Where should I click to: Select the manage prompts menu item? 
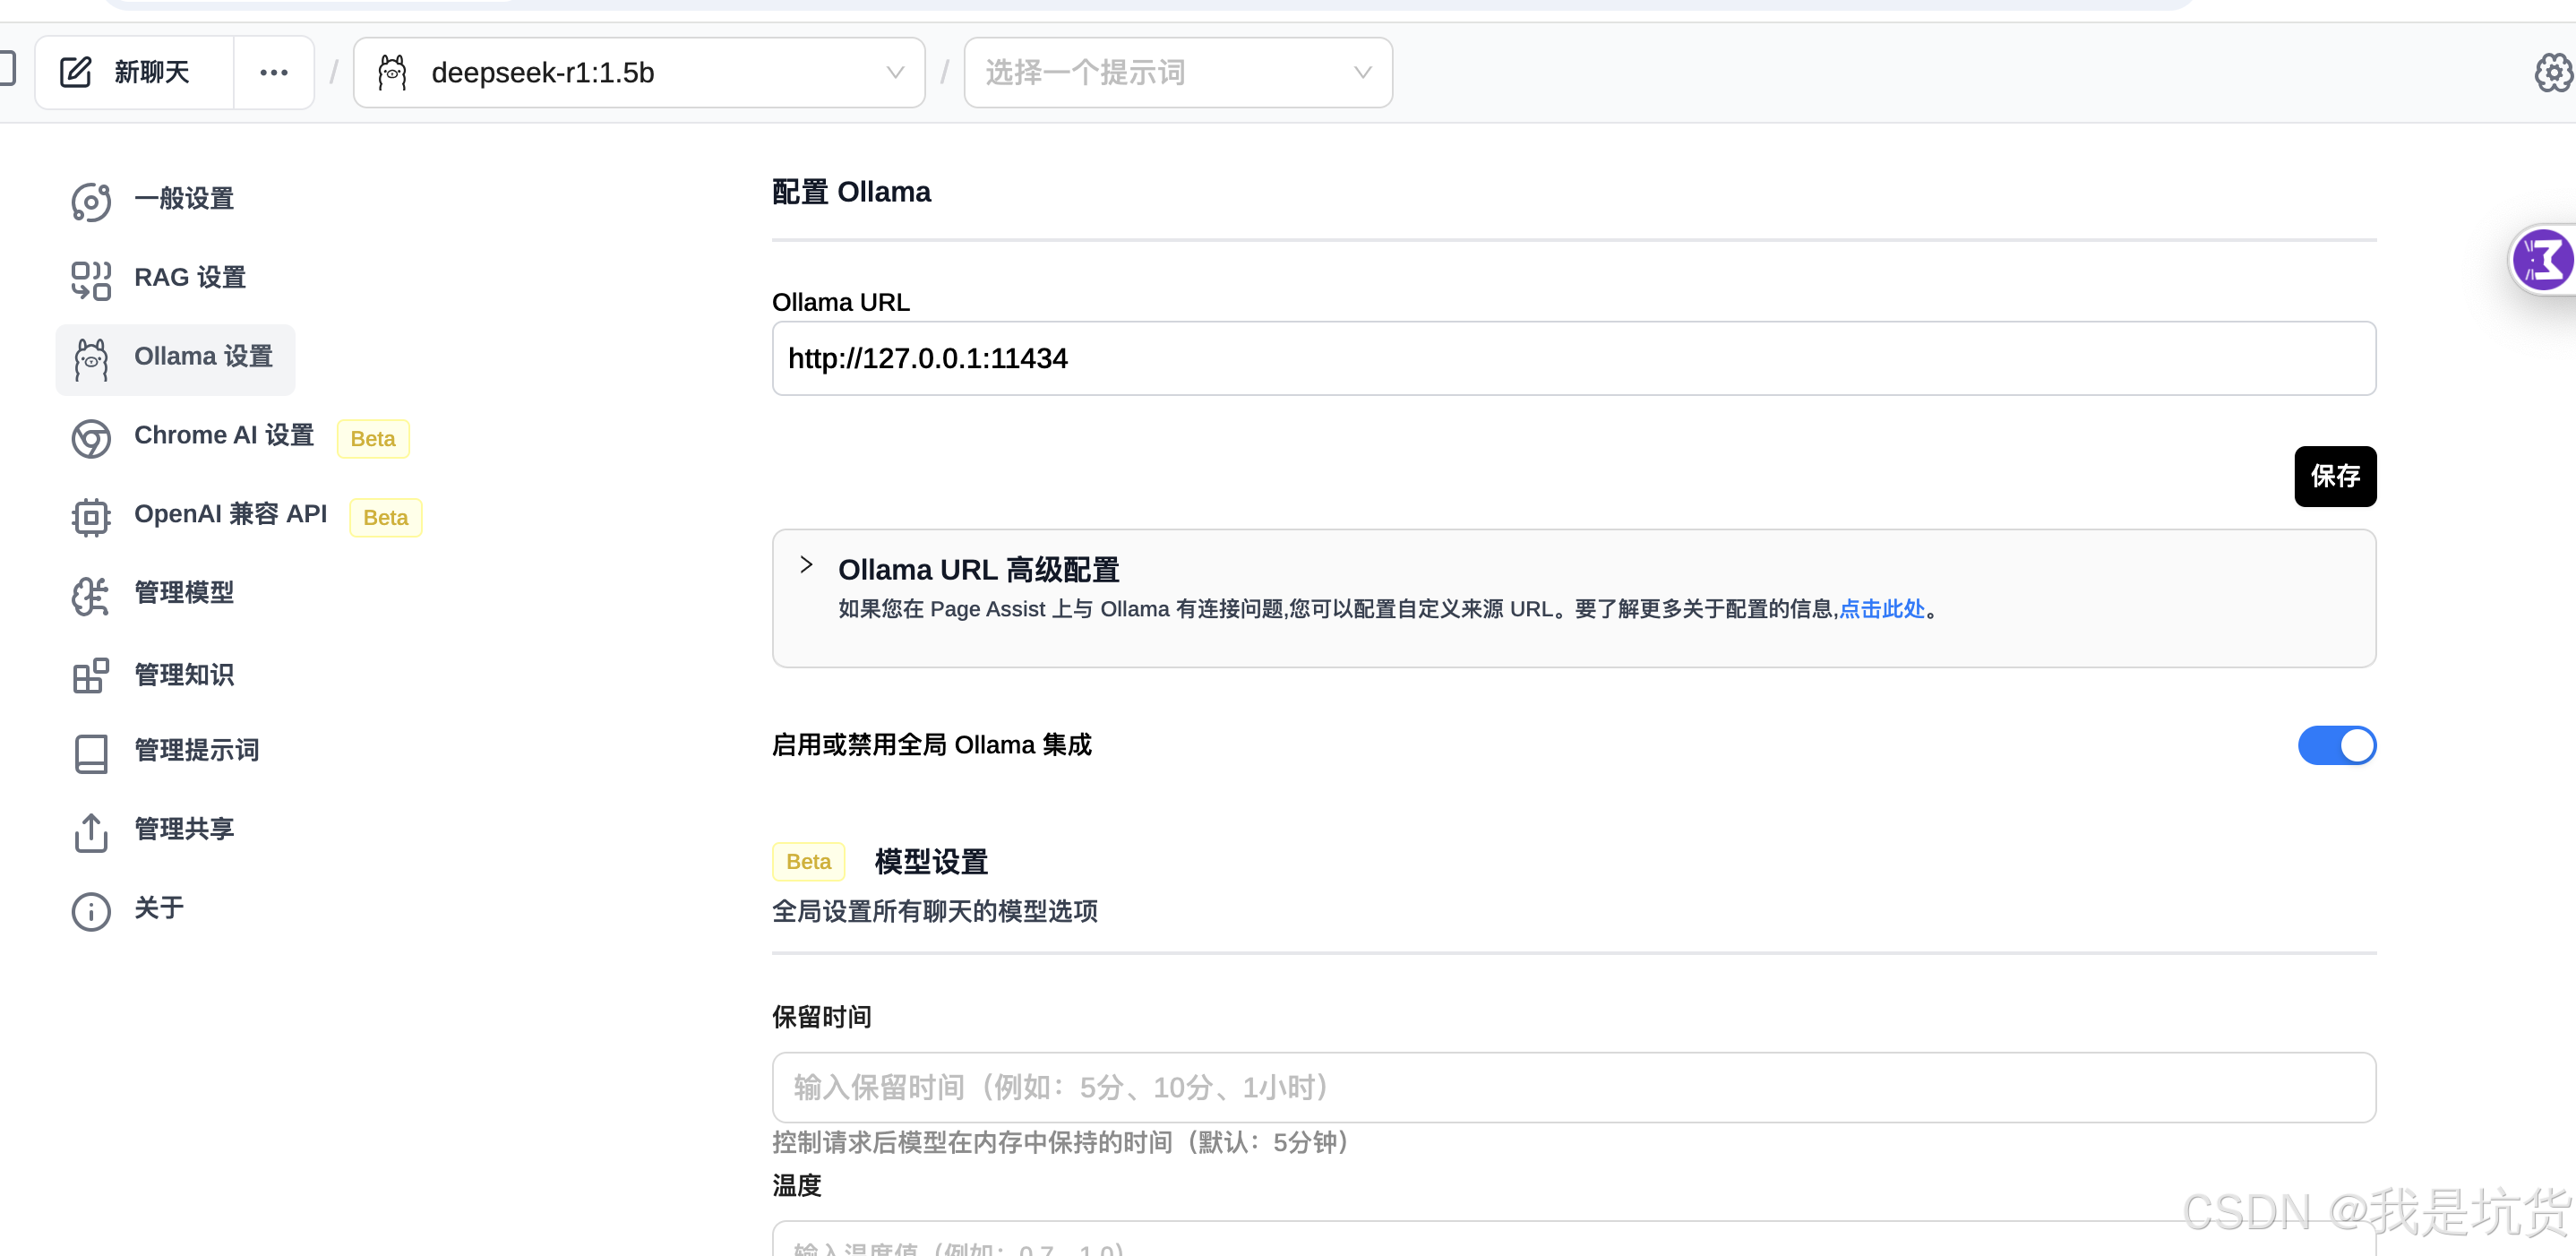click(x=196, y=751)
